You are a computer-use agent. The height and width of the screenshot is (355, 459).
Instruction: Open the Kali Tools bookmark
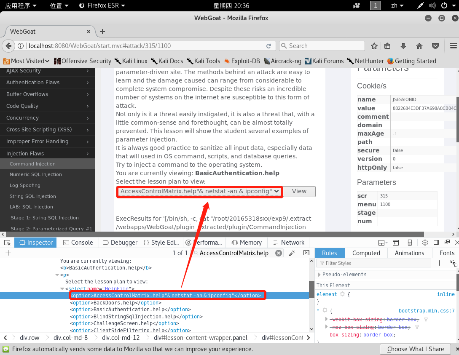pyautogui.click(x=203, y=61)
